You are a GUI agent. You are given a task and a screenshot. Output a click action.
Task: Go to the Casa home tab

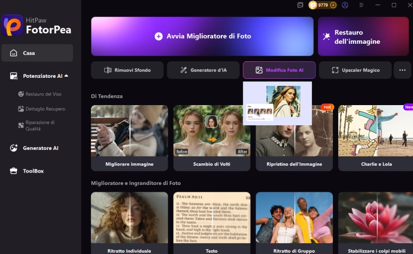point(37,53)
